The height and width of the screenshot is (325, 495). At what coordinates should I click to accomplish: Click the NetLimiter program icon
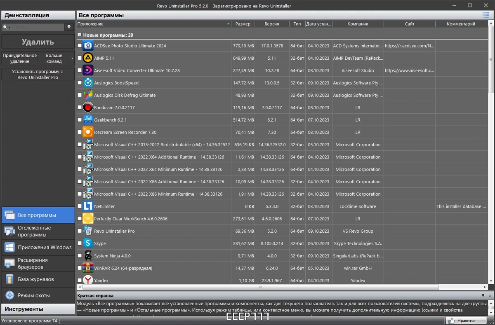(x=88, y=206)
